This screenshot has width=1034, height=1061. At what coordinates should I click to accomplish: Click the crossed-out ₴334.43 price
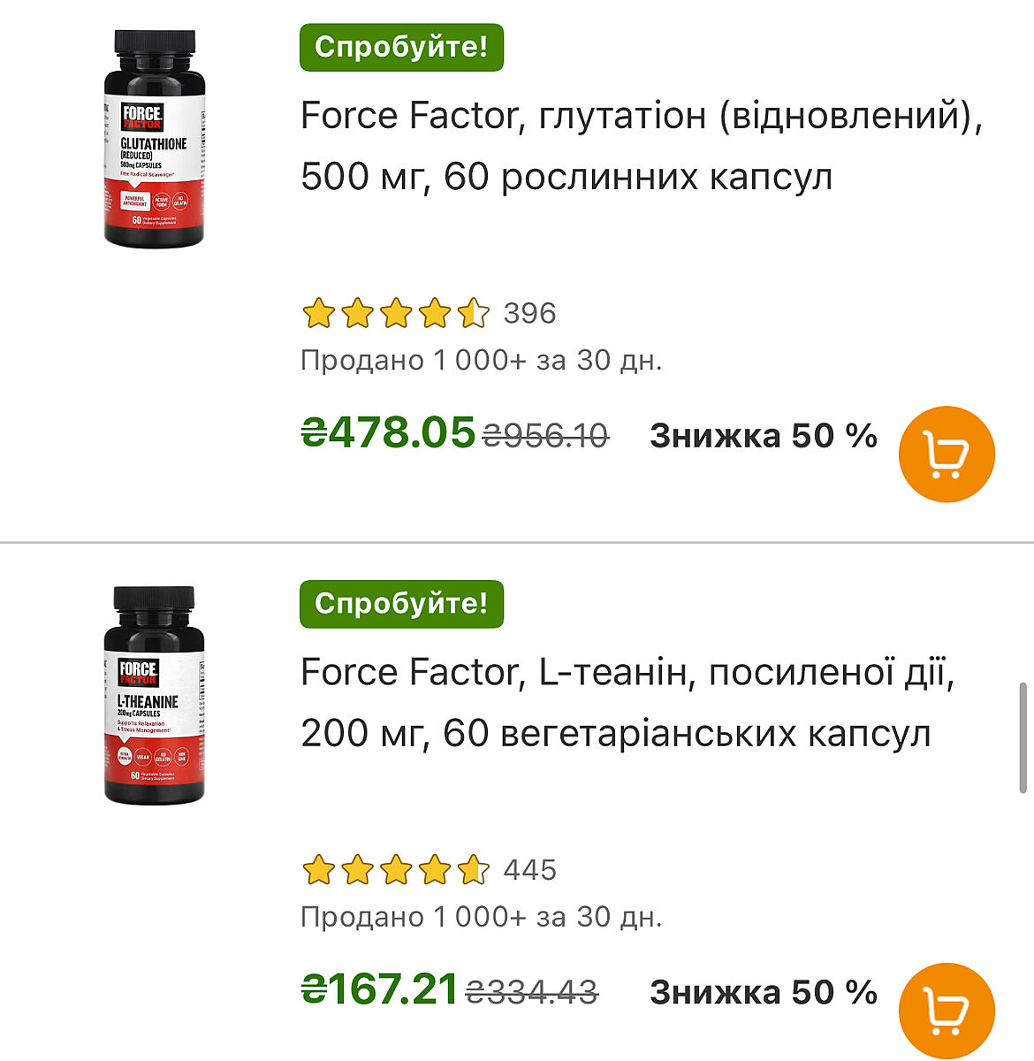pyautogui.click(x=532, y=992)
